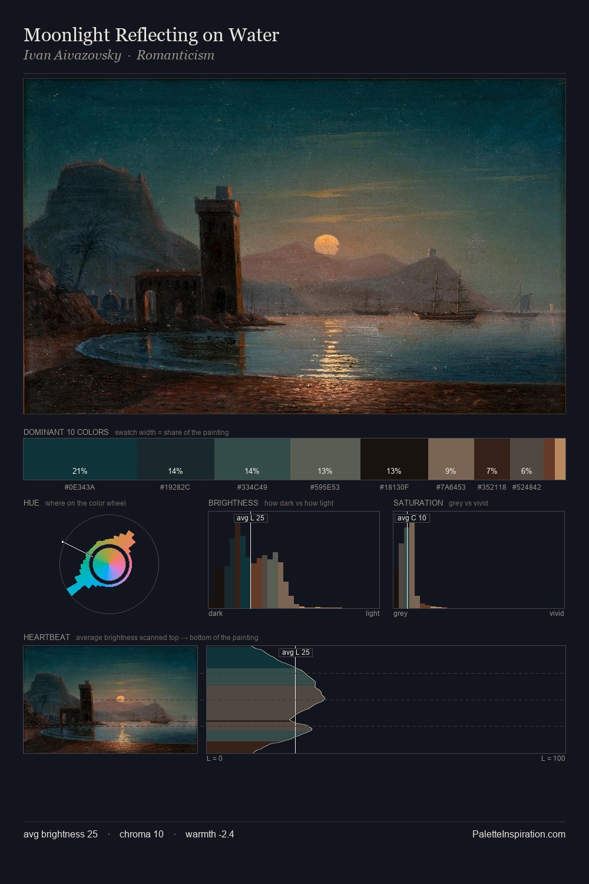Click the '#595E53' hex code label
The height and width of the screenshot is (884, 589).
(325, 487)
